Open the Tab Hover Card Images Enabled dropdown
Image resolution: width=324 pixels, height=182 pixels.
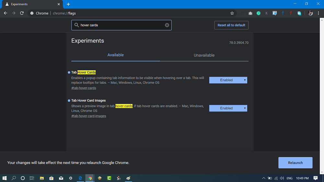pyautogui.click(x=228, y=108)
